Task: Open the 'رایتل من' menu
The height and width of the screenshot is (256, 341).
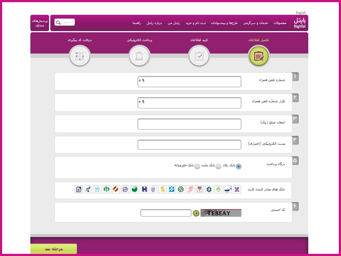Action: (x=174, y=23)
